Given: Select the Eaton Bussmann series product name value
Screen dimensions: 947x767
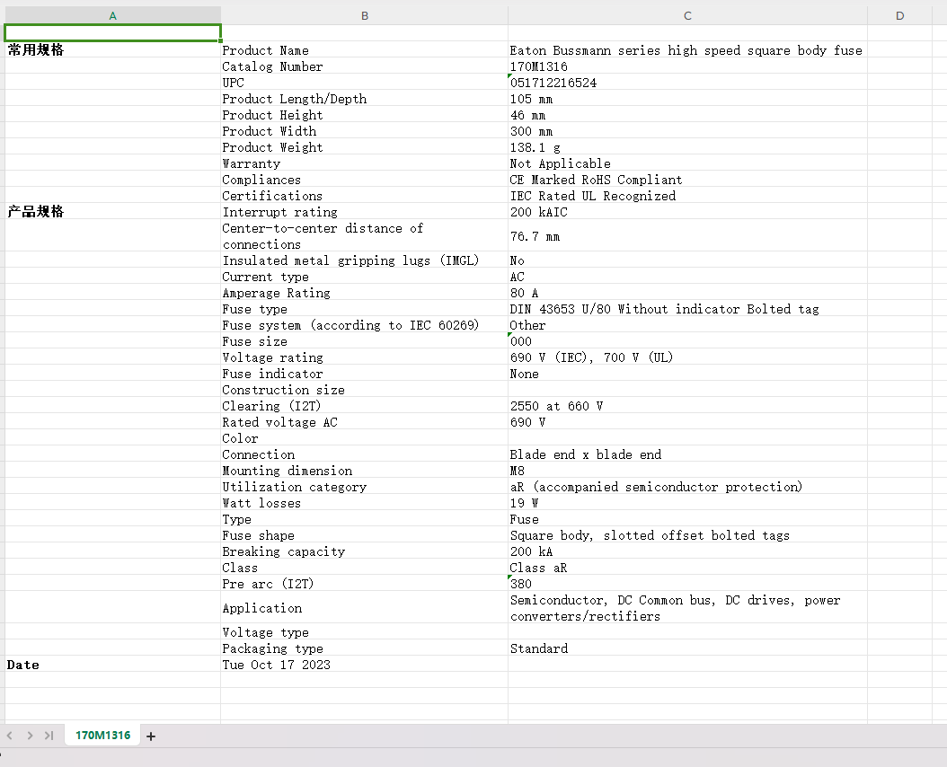Looking at the screenshot, I should (688, 50).
